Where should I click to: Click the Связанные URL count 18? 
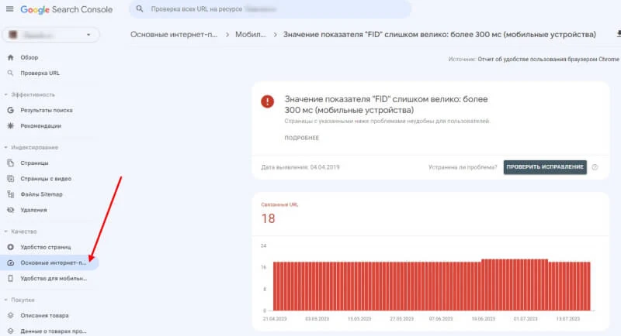[268, 219]
